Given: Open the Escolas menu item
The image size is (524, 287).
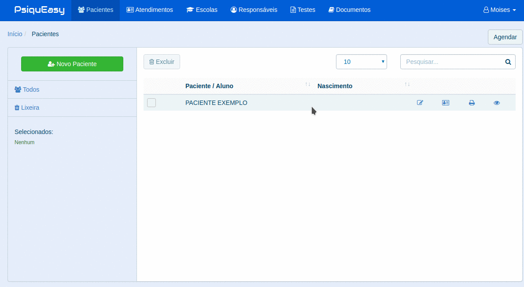Looking at the screenshot, I should point(202,10).
